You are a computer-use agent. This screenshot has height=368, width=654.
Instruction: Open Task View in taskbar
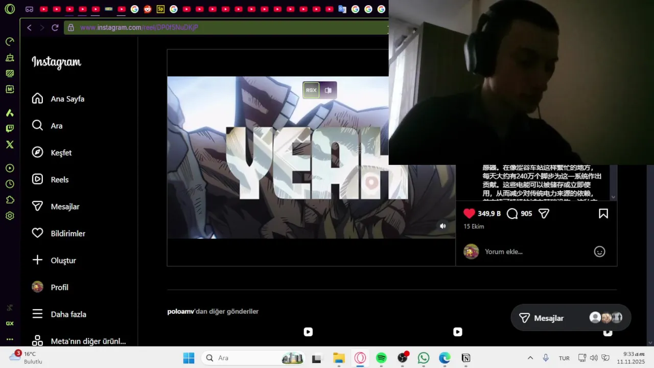click(317, 358)
